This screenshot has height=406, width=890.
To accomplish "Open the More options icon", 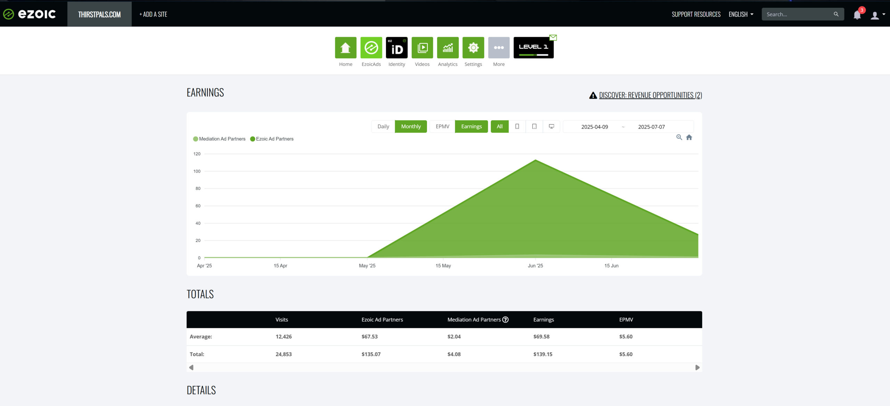I will pos(499,48).
